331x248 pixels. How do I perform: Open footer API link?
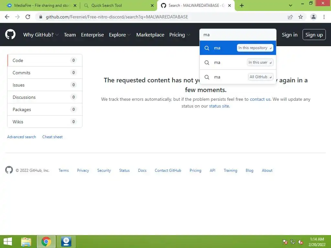[212, 170]
